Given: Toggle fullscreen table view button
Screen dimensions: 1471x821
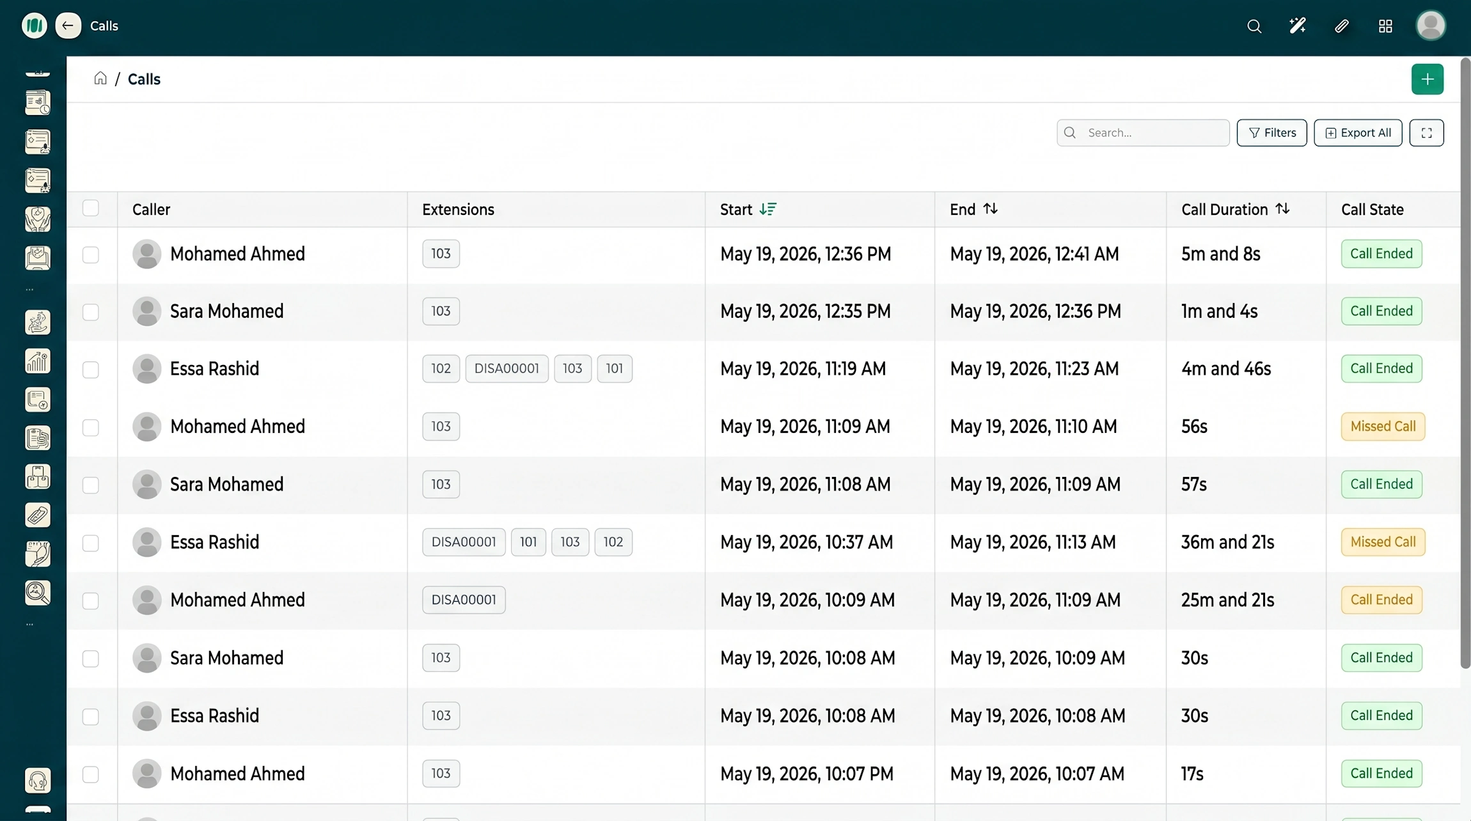Looking at the screenshot, I should [1426, 132].
